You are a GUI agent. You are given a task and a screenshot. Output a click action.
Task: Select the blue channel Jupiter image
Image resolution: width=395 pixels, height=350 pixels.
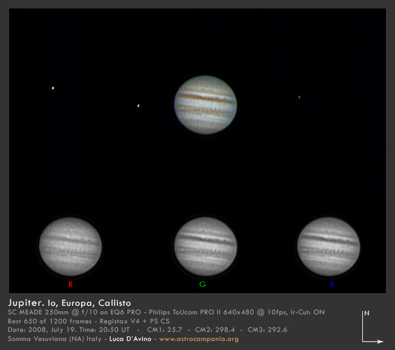[x=328, y=246]
